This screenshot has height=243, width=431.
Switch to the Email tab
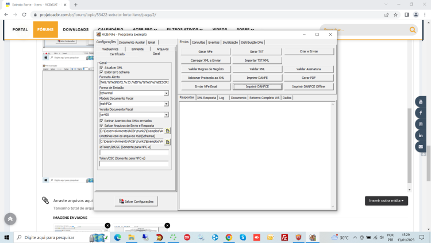tap(152, 43)
